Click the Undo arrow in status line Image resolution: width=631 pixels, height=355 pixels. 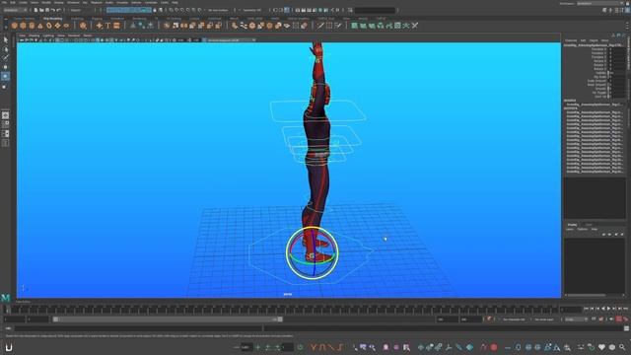(x=52, y=10)
